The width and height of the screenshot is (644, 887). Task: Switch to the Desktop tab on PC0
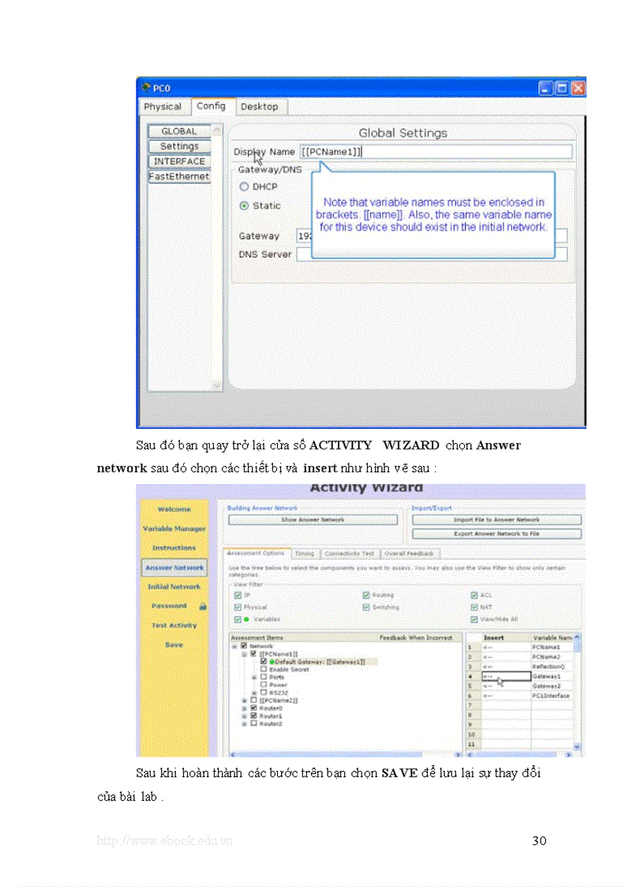260,107
